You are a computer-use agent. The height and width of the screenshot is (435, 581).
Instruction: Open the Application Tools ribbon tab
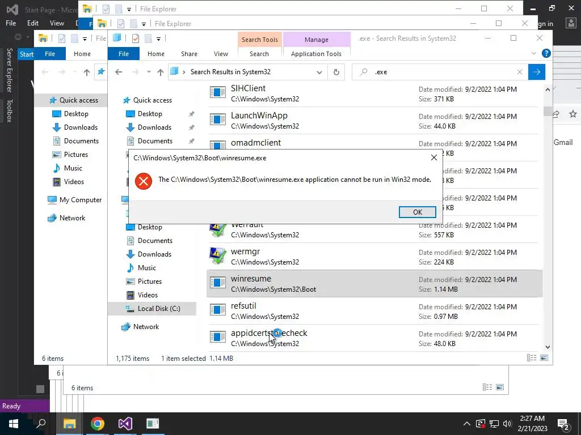316,54
